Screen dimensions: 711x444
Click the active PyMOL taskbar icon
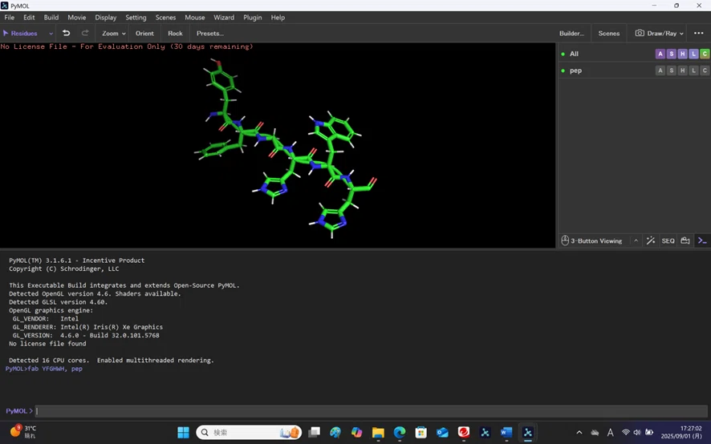point(528,433)
